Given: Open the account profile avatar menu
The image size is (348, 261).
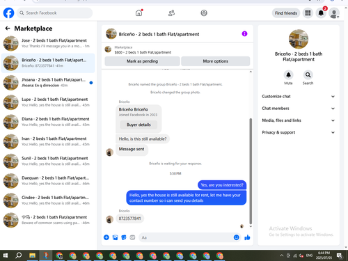Looking at the screenshot, I should click(x=334, y=13).
